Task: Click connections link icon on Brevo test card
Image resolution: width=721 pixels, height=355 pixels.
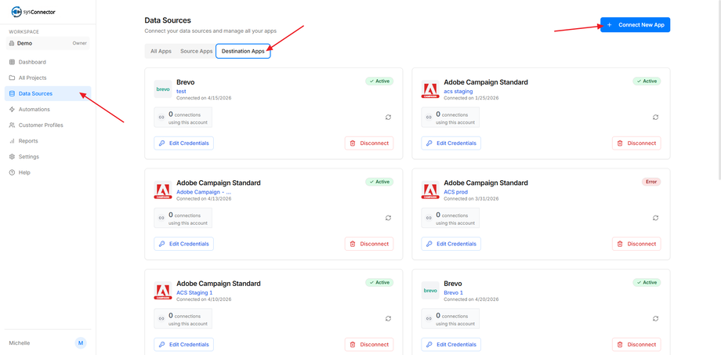Action: click(161, 118)
